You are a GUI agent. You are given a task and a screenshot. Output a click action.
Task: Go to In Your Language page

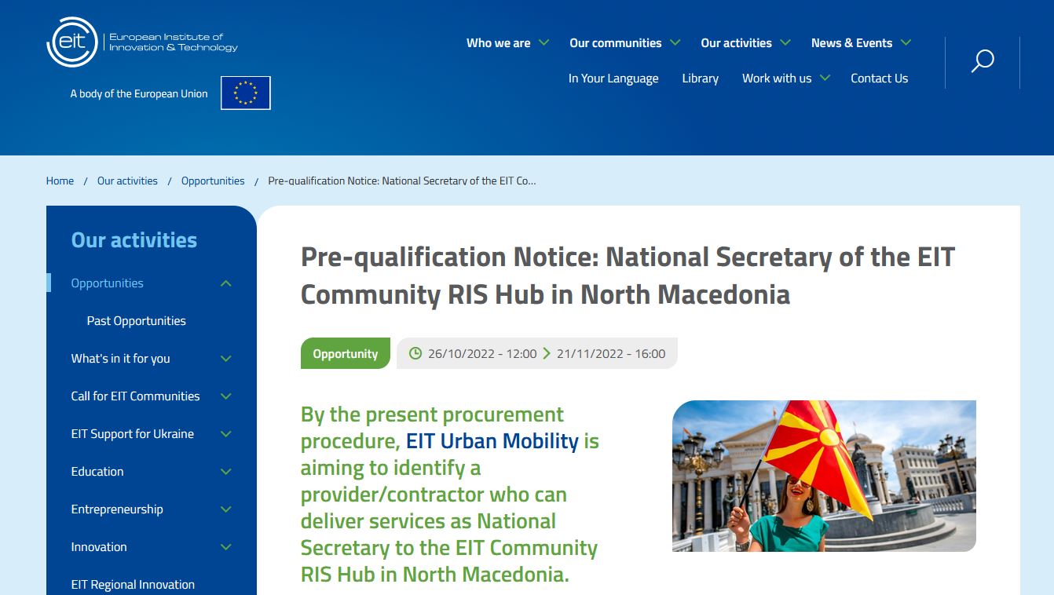pyautogui.click(x=613, y=78)
